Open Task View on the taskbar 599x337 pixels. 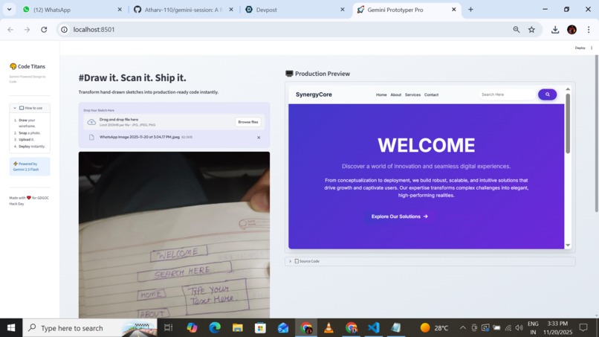[169, 328]
